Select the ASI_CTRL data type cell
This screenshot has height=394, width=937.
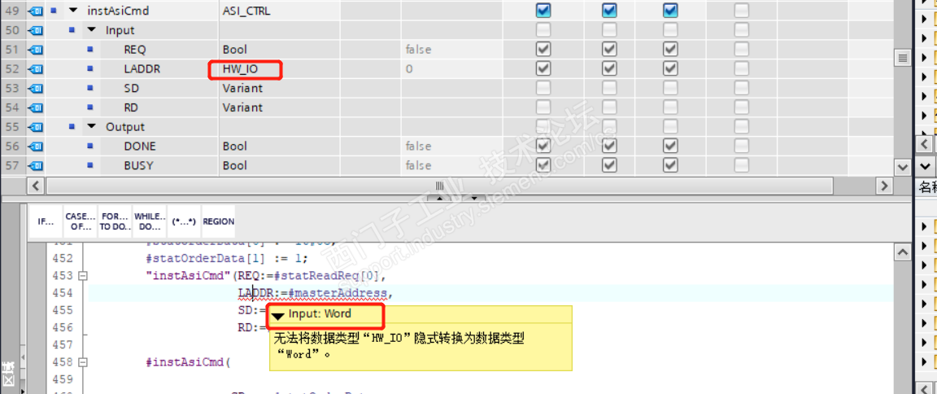tap(280, 10)
